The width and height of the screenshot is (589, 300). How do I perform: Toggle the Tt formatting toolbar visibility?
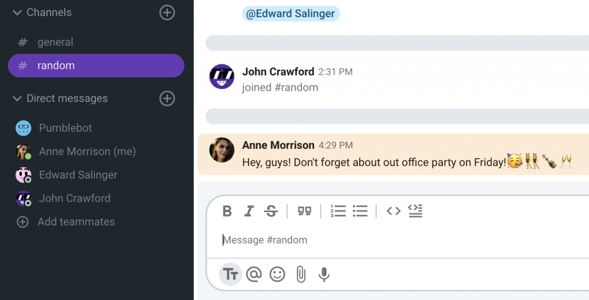230,275
